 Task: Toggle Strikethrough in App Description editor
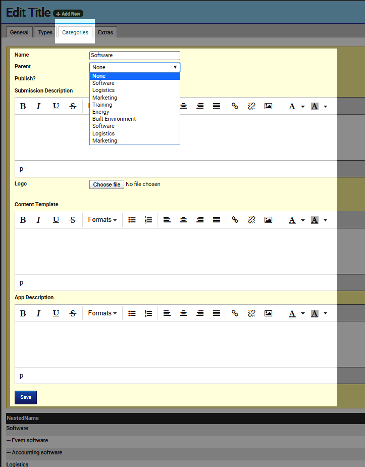coord(73,313)
